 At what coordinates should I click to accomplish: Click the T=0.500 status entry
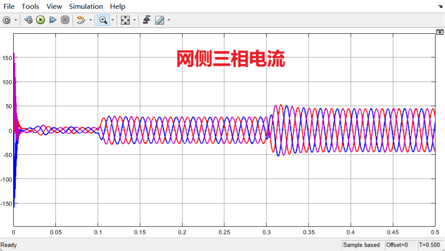point(430,245)
